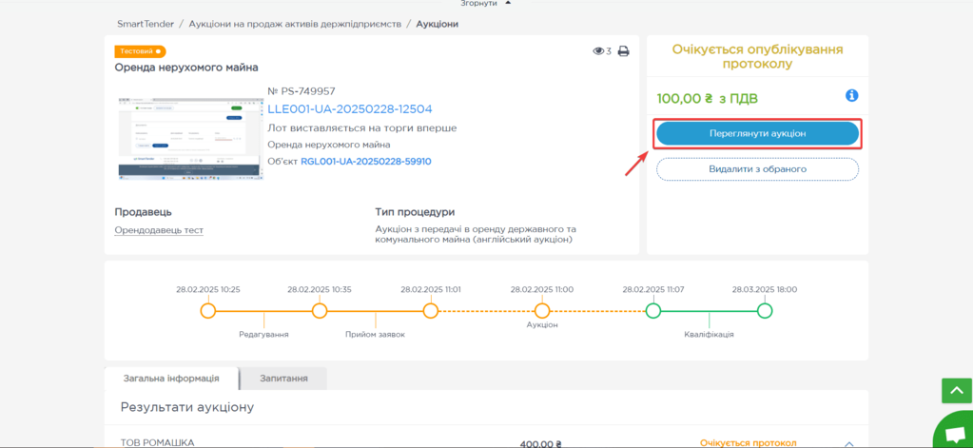Open seller link Орендодавець тест
This screenshot has width=973, height=448.
pos(159,230)
